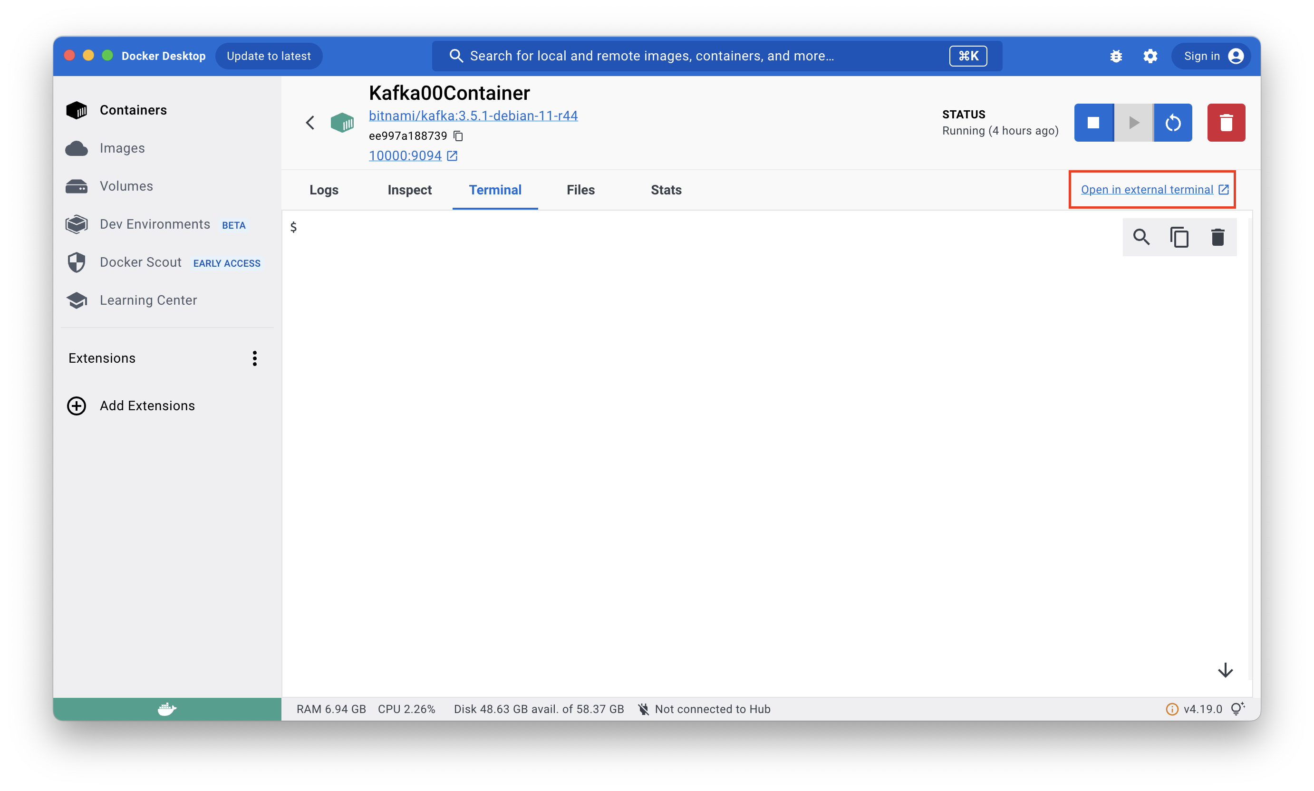Focus the search images and containers field
The width and height of the screenshot is (1314, 791).
(693, 56)
